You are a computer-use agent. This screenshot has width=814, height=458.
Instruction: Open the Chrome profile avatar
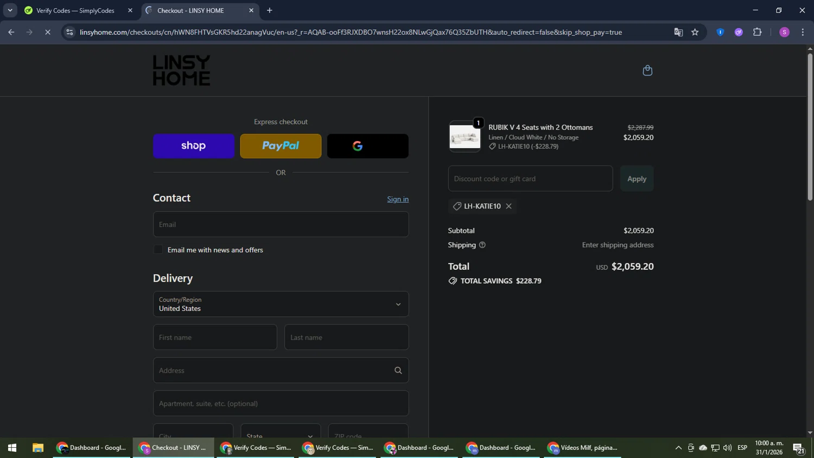[x=784, y=33]
